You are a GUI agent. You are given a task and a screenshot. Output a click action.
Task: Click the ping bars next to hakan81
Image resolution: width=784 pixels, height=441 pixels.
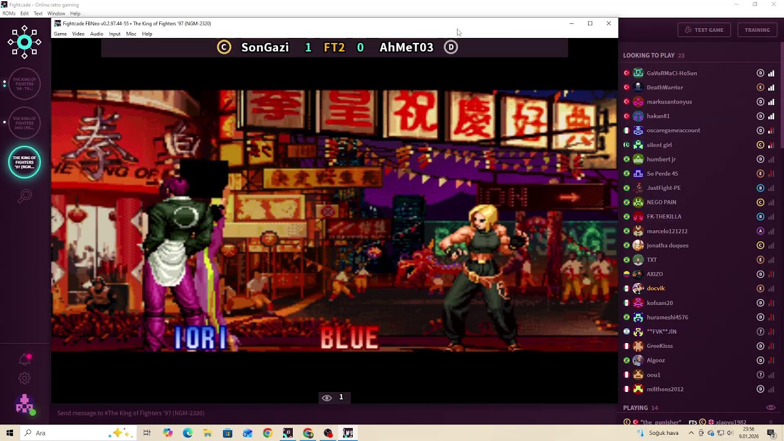pyautogui.click(x=771, y=116)
